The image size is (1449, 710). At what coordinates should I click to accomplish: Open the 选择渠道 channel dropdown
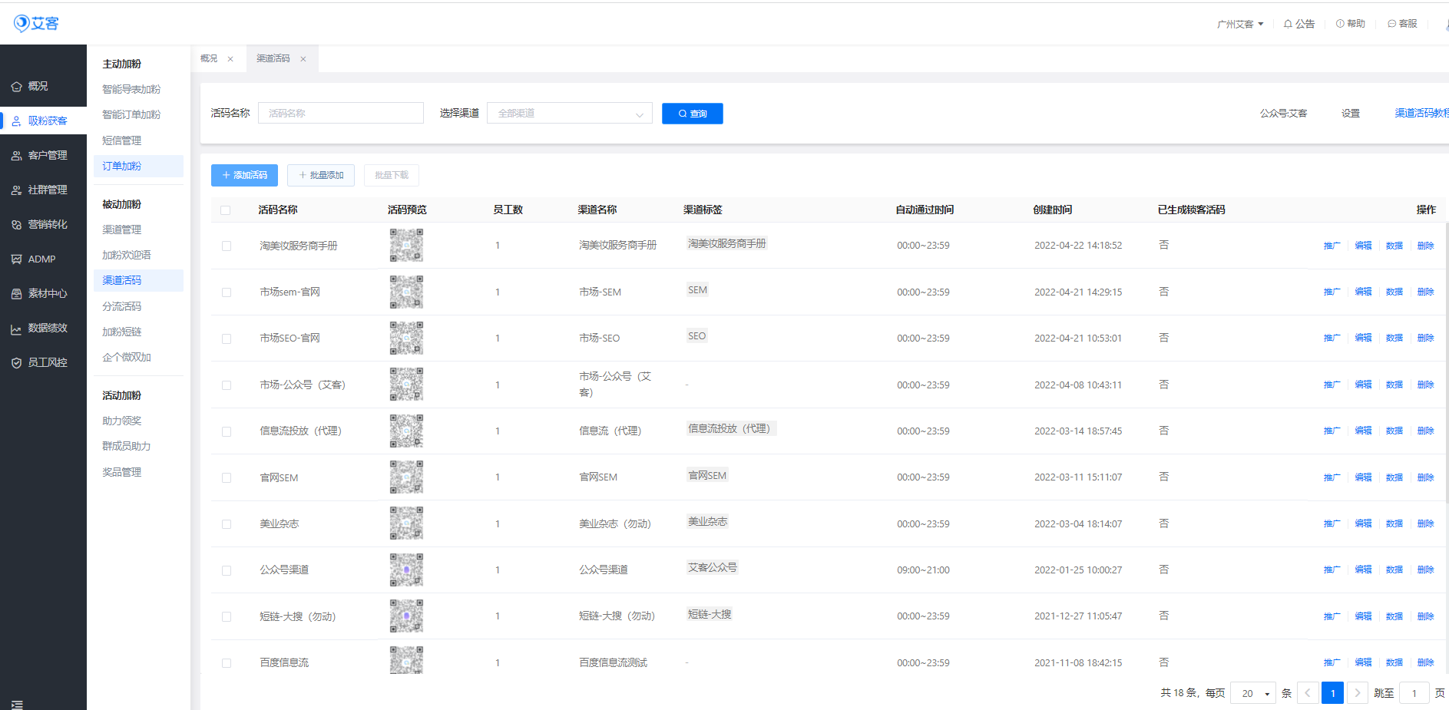point(569,114)
